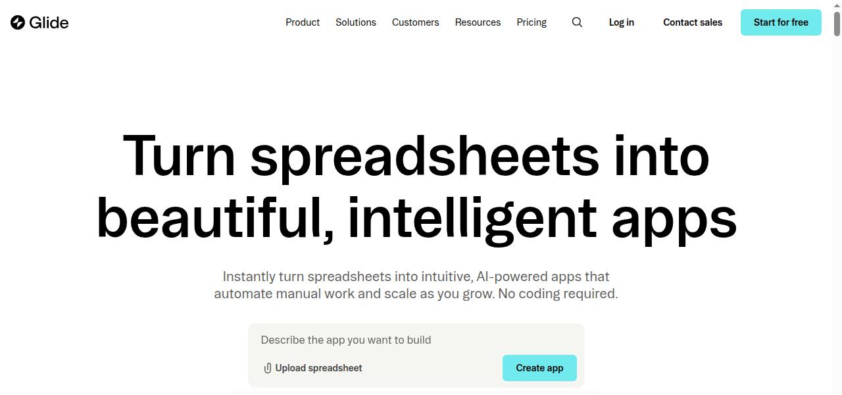Click the paperclip attachment icon

[x=268, y=368]
